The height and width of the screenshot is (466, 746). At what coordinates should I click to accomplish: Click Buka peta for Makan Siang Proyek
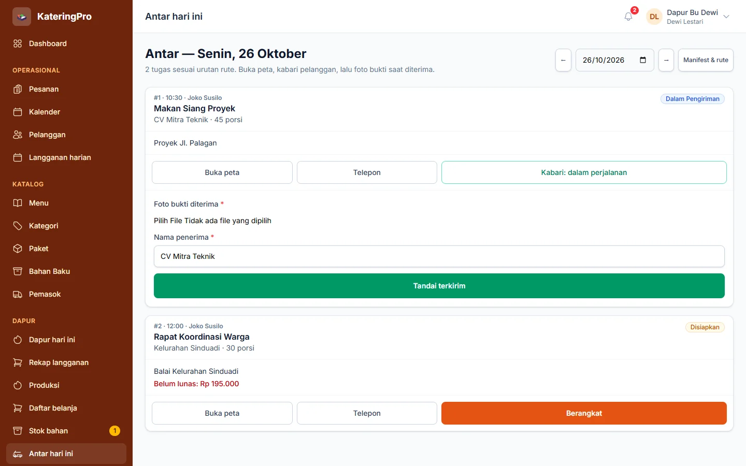222,172
